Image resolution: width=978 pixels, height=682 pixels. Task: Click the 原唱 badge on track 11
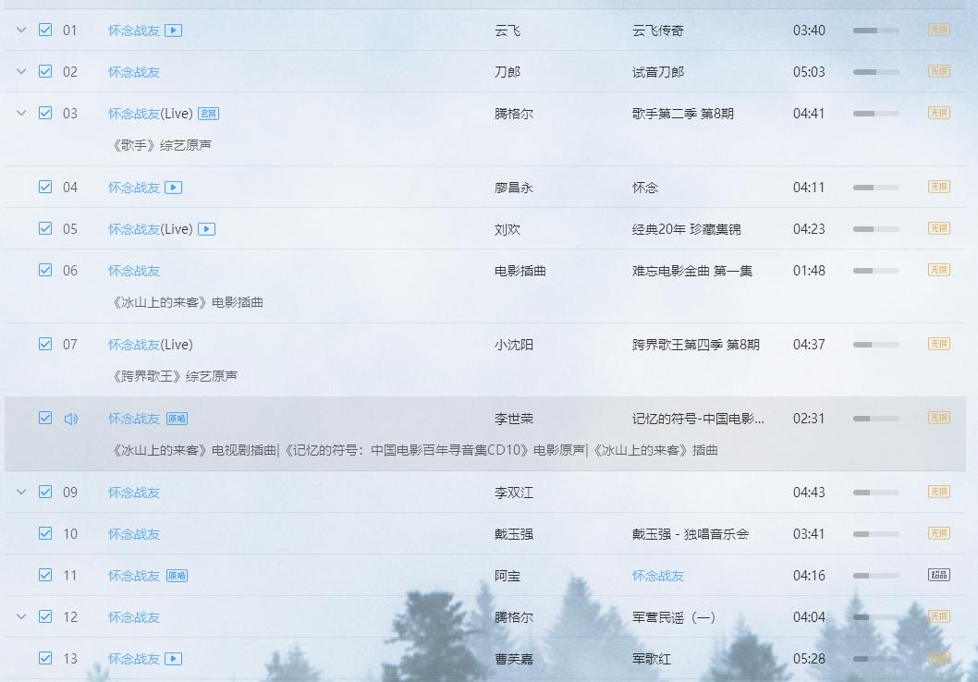tap(177, 576)
